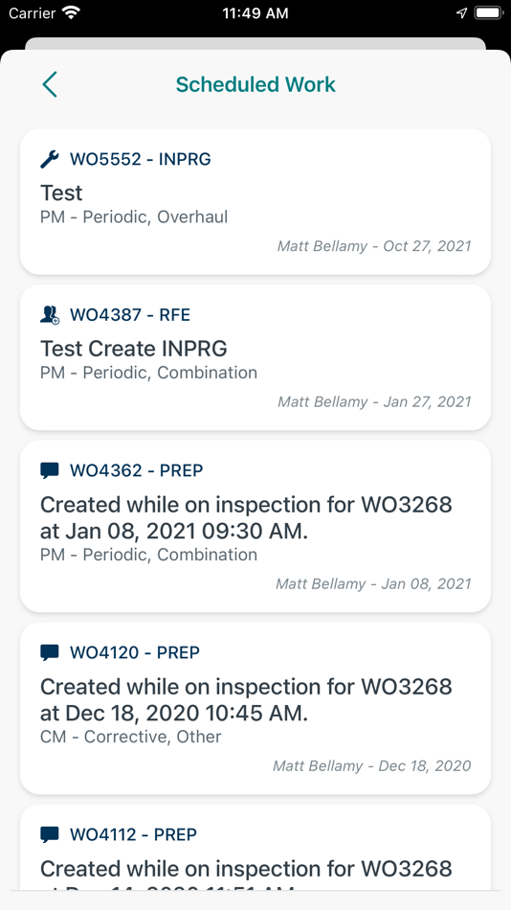Tap CM - Corrective, Other subtitle
This screenshot has height=910, width=511.
[x=130, y=737]
